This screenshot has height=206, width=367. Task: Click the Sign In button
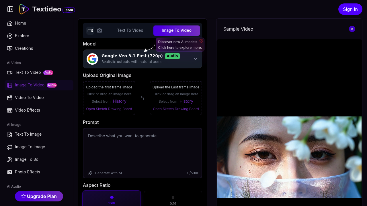pos(350,9)
